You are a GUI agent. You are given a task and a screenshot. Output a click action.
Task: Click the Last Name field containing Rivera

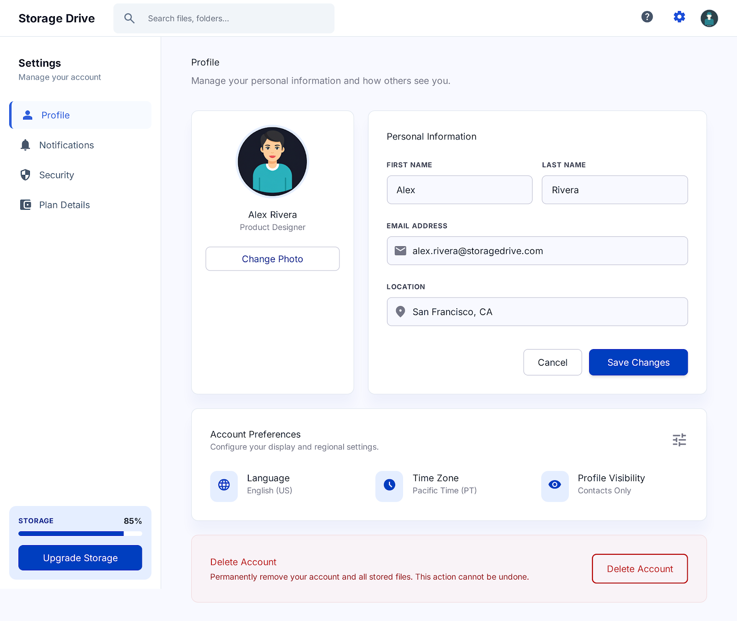coord(615,190)
